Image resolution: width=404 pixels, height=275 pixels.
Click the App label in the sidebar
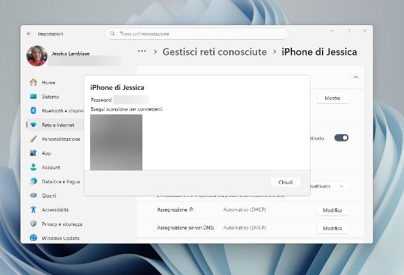point(46,153)
